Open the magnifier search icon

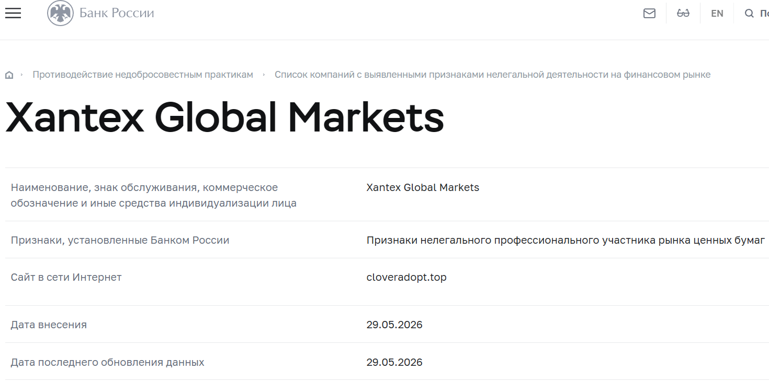point(749,14)
